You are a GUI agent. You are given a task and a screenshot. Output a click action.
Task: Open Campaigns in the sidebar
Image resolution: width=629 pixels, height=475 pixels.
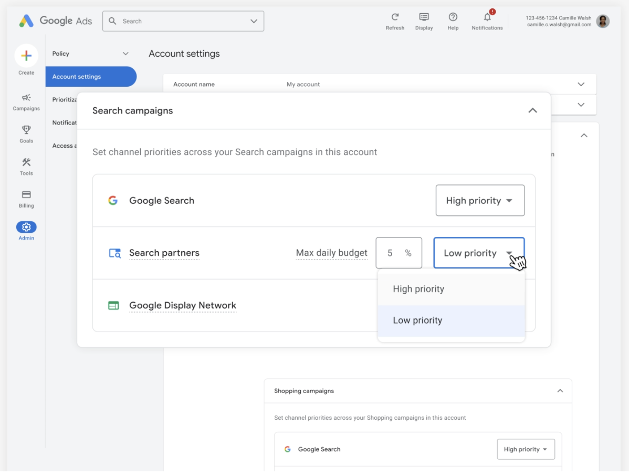[26, 102]
